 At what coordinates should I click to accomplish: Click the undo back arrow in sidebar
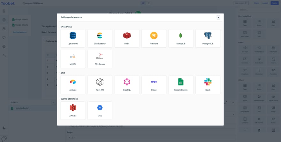(x=4, y=55)
